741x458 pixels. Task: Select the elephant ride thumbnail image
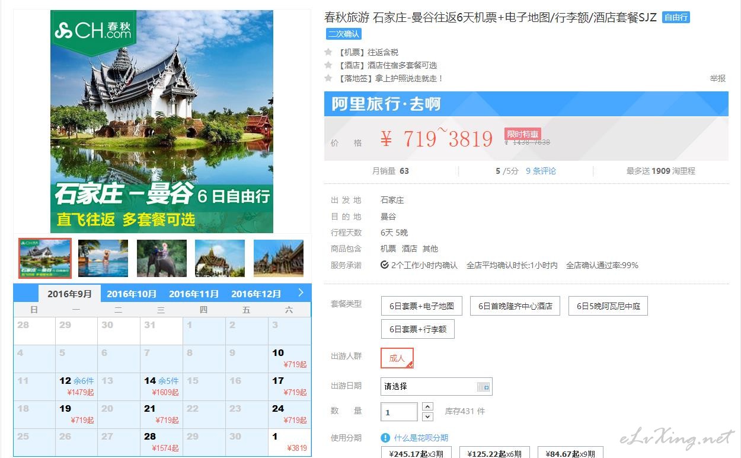click(162, 258)
